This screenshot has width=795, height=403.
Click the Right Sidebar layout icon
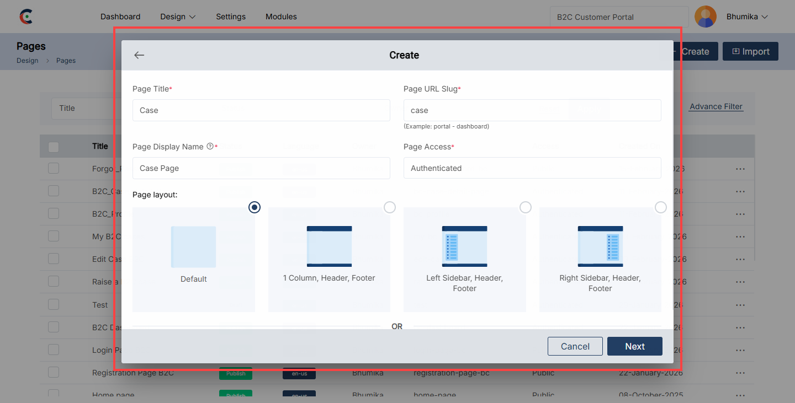(x=600, y=246)
